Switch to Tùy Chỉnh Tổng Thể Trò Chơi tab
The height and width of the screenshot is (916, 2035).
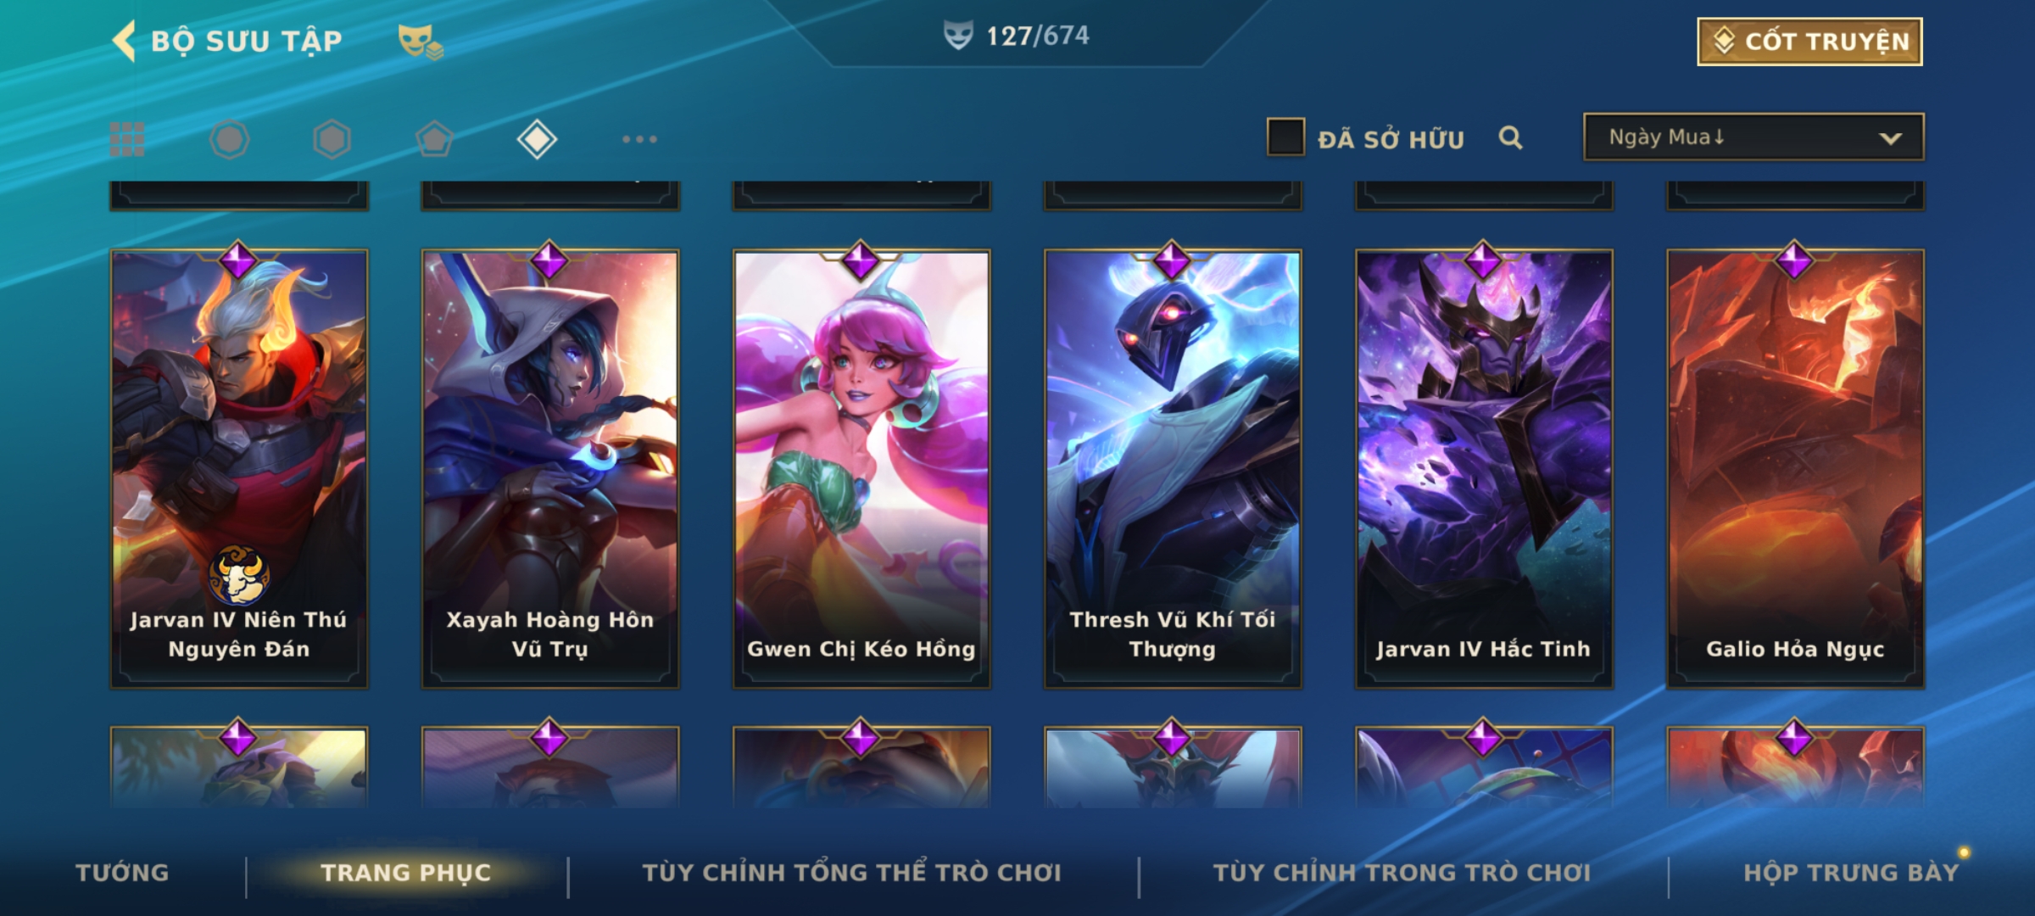[x=852, y=873]
